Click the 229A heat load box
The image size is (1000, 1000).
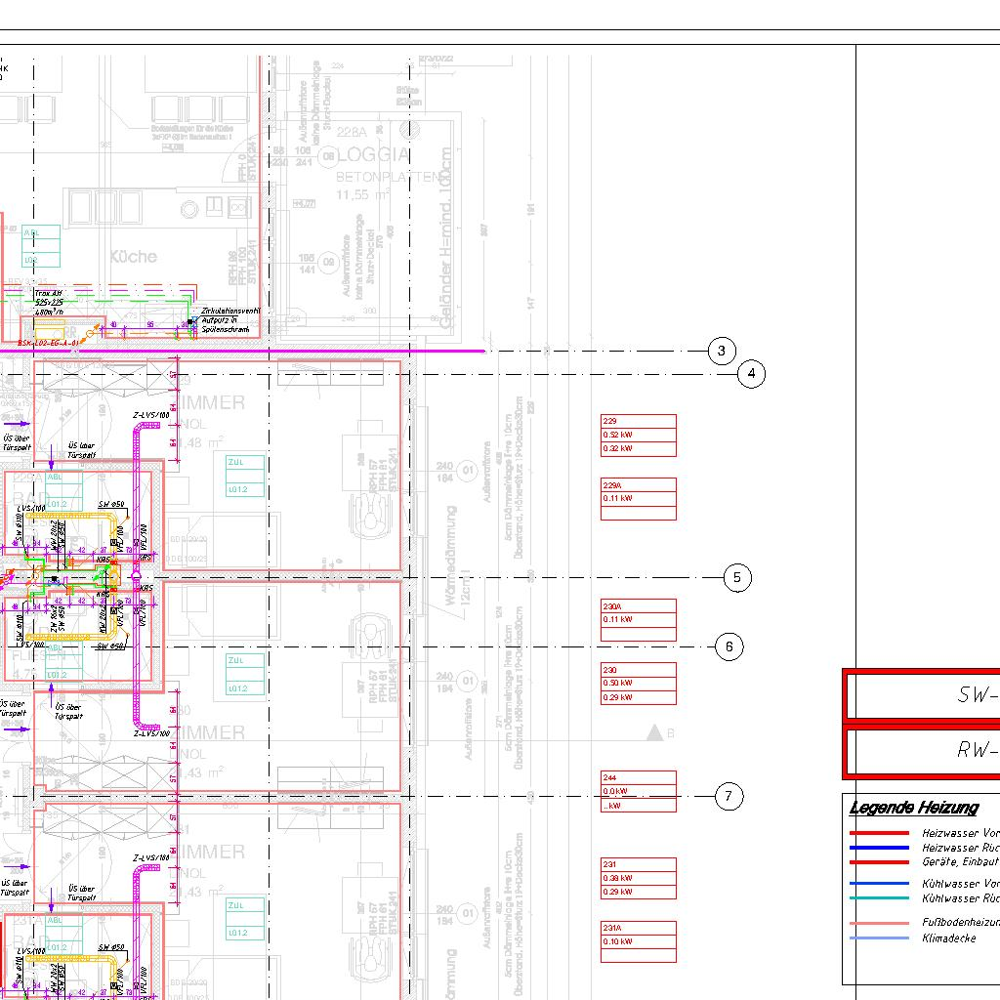click(x=638, y=498)
